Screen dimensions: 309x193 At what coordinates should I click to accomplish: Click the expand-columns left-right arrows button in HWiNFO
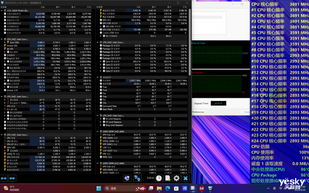click(x=4, y=178)
